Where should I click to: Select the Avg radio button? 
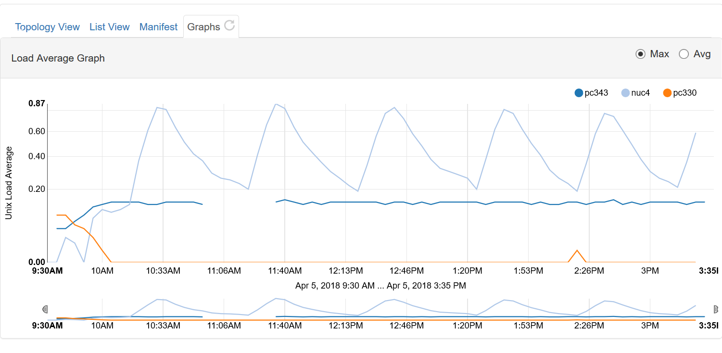pos(684,54)
